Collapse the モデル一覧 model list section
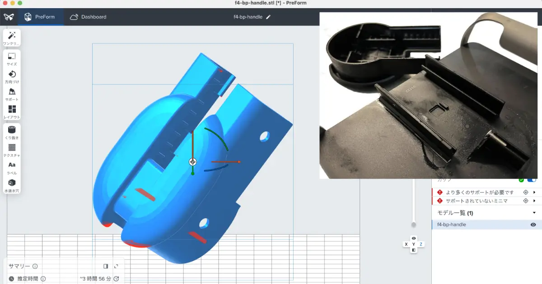This screenshot has height=284, width=542. point(534,213)
